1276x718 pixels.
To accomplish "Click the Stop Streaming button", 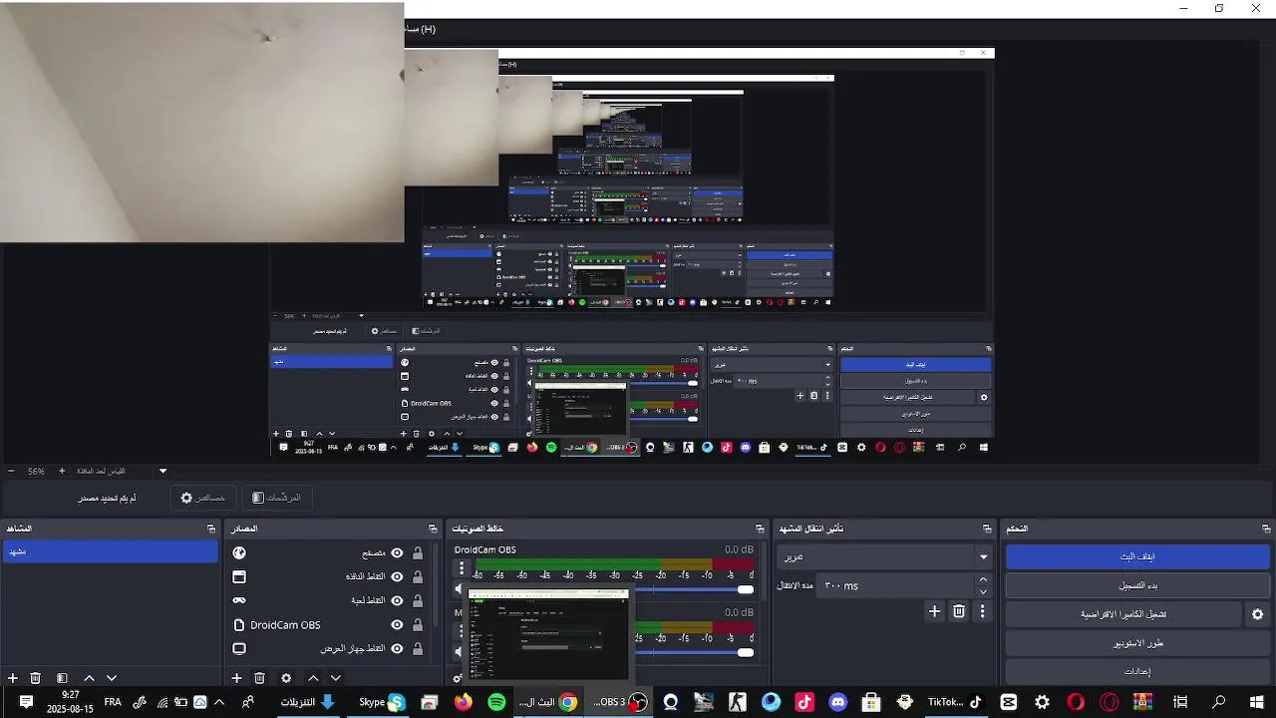I will 1137,556.
